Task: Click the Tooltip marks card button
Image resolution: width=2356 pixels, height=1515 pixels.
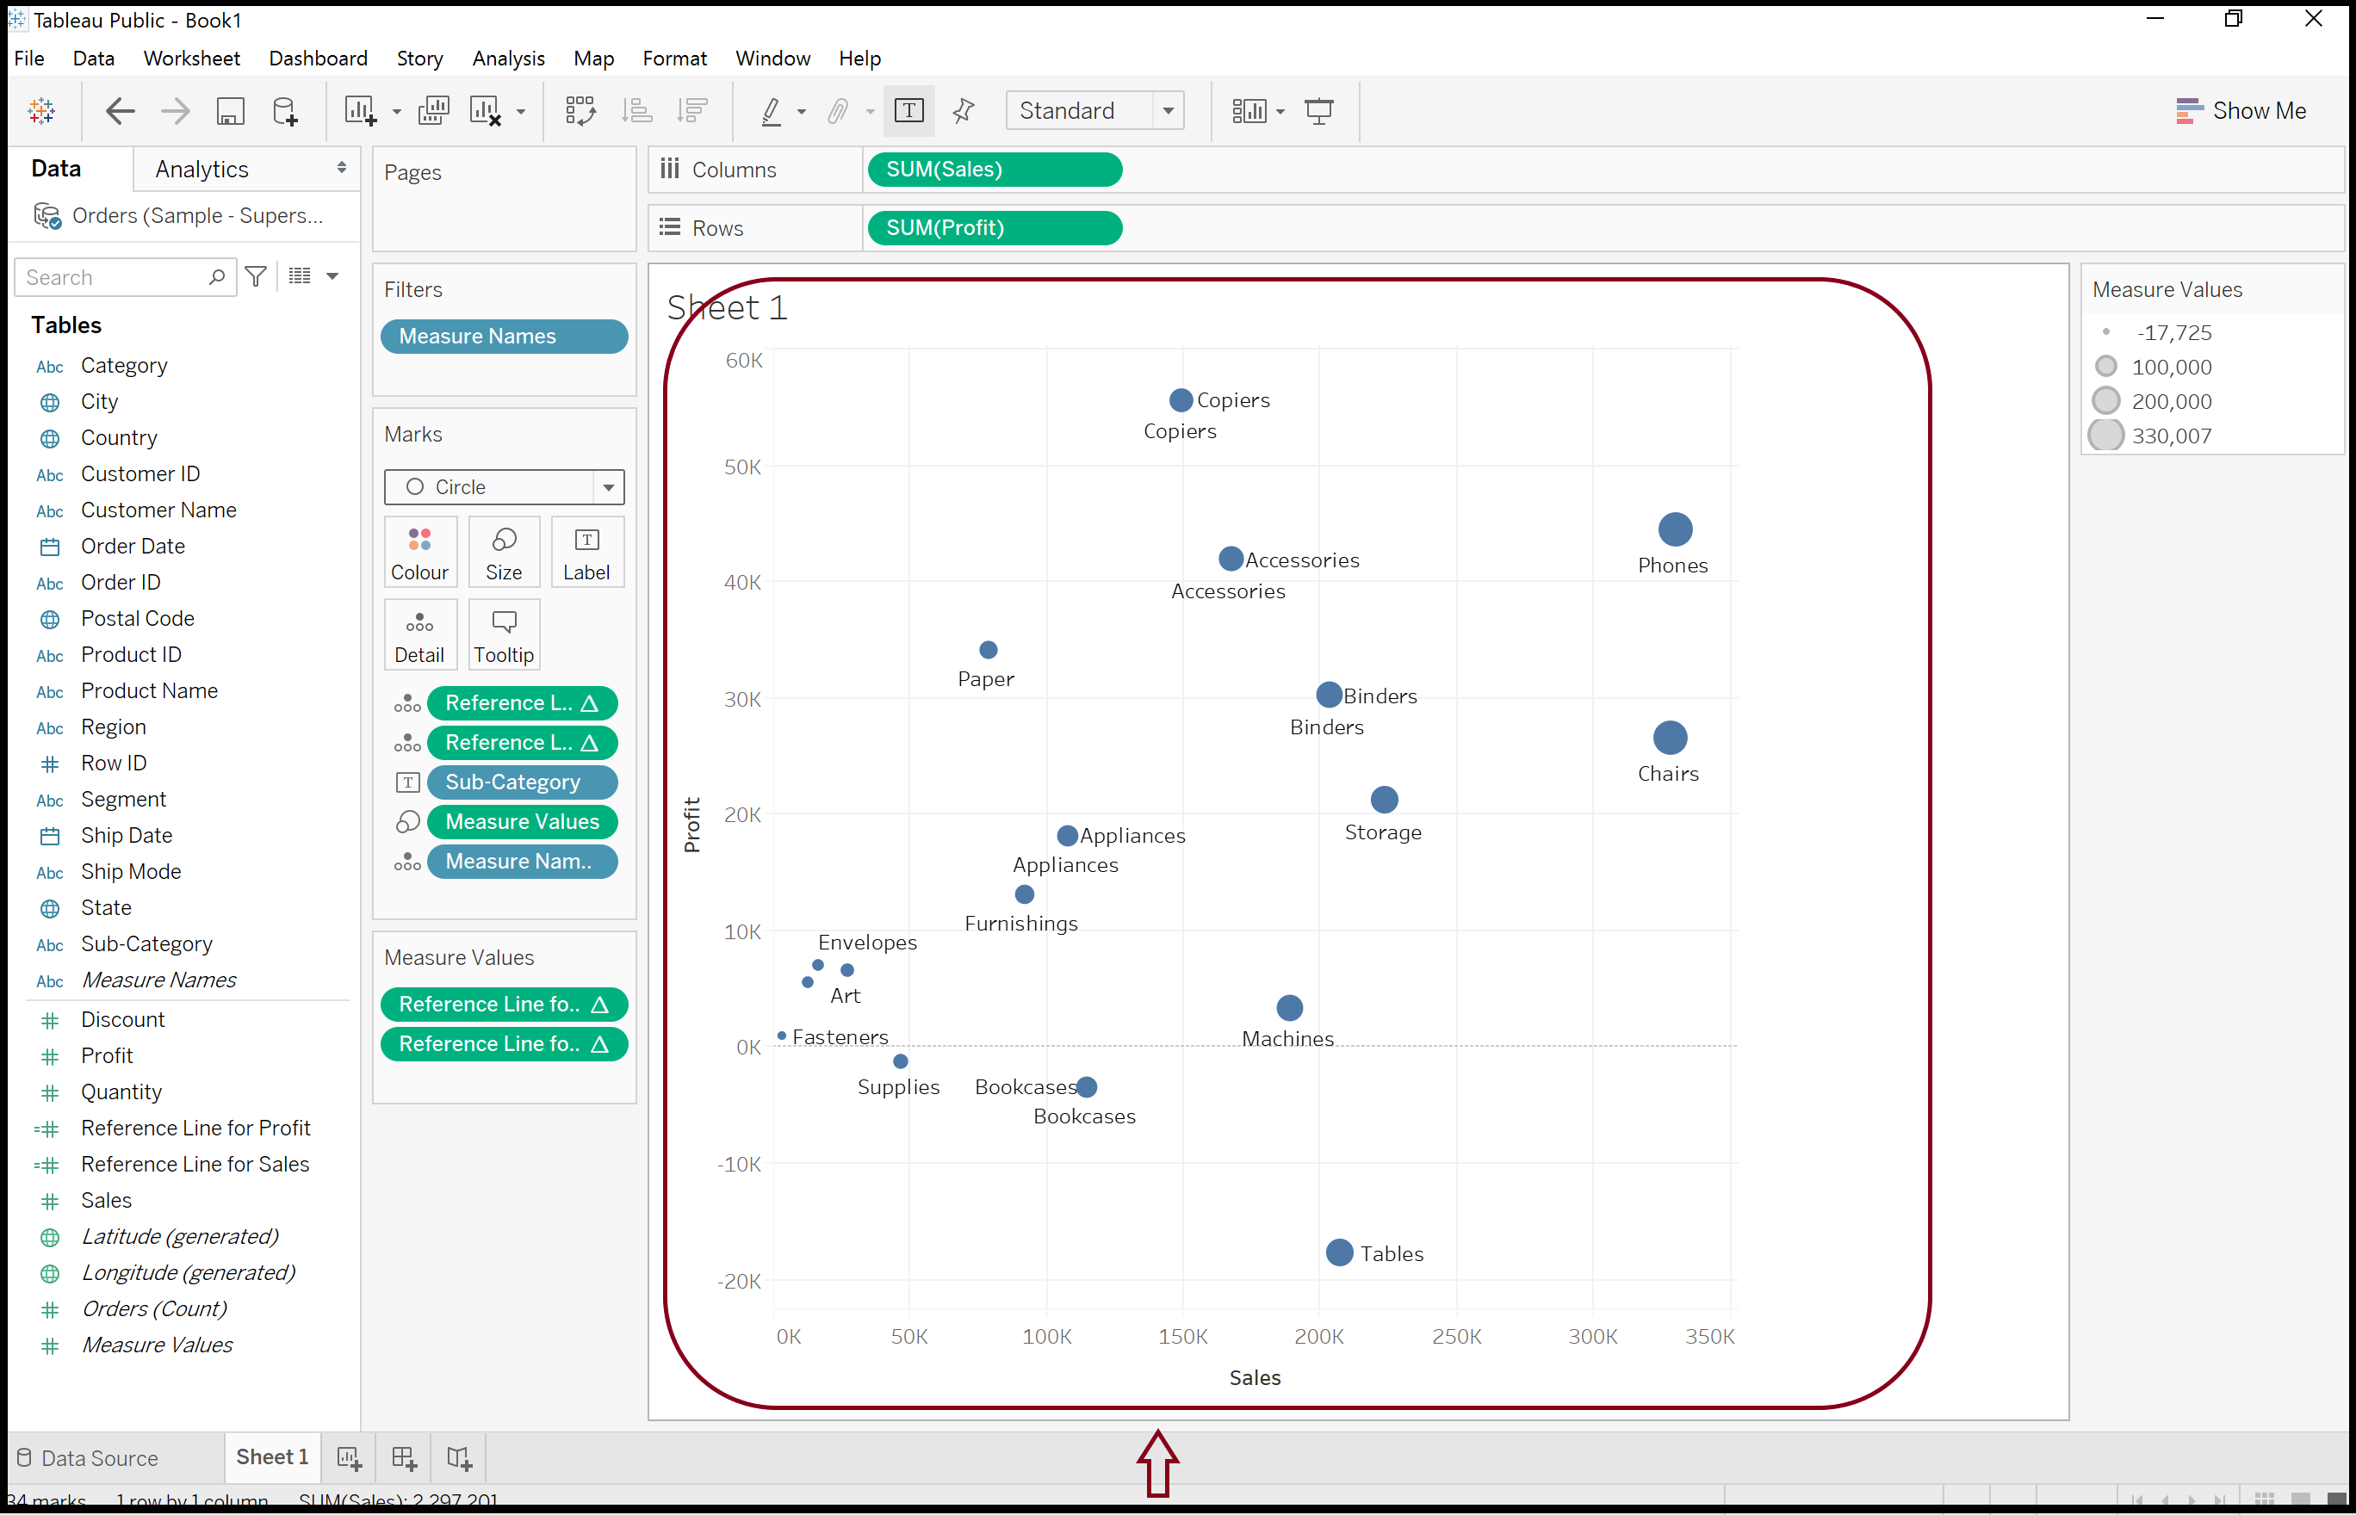Action: point(504,635)
